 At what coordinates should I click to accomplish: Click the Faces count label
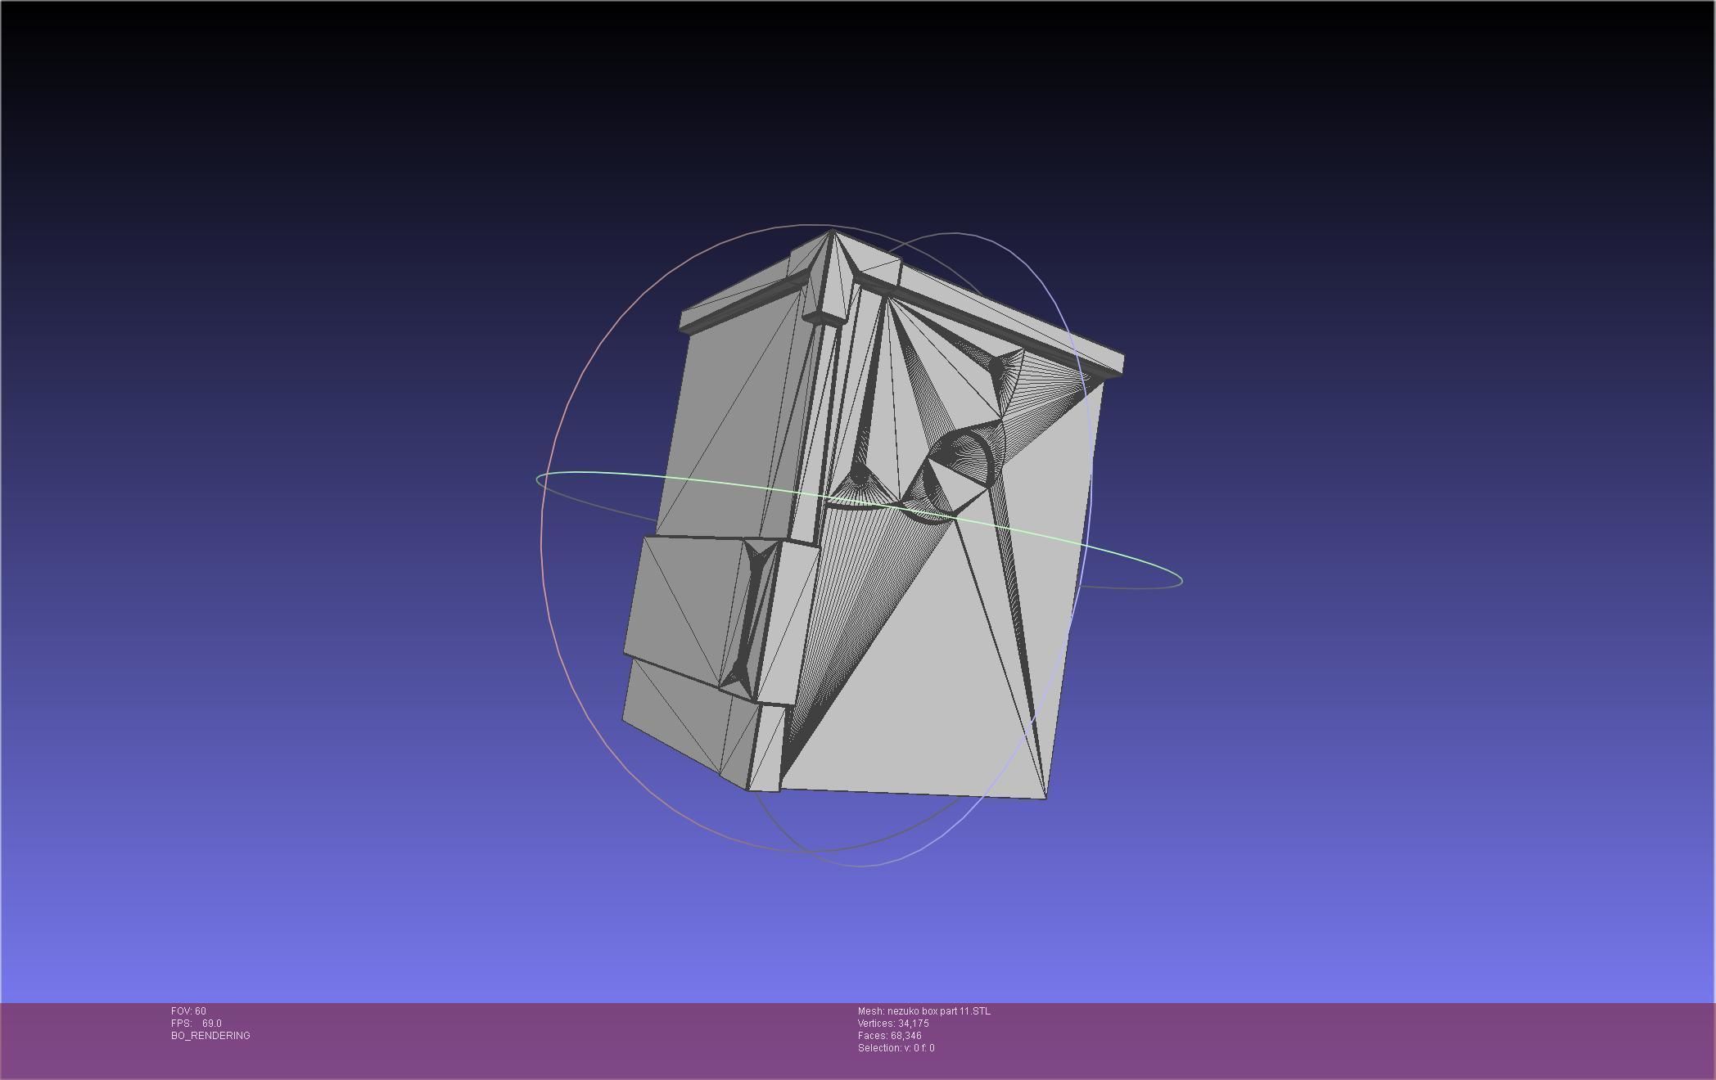point(889,1036)
